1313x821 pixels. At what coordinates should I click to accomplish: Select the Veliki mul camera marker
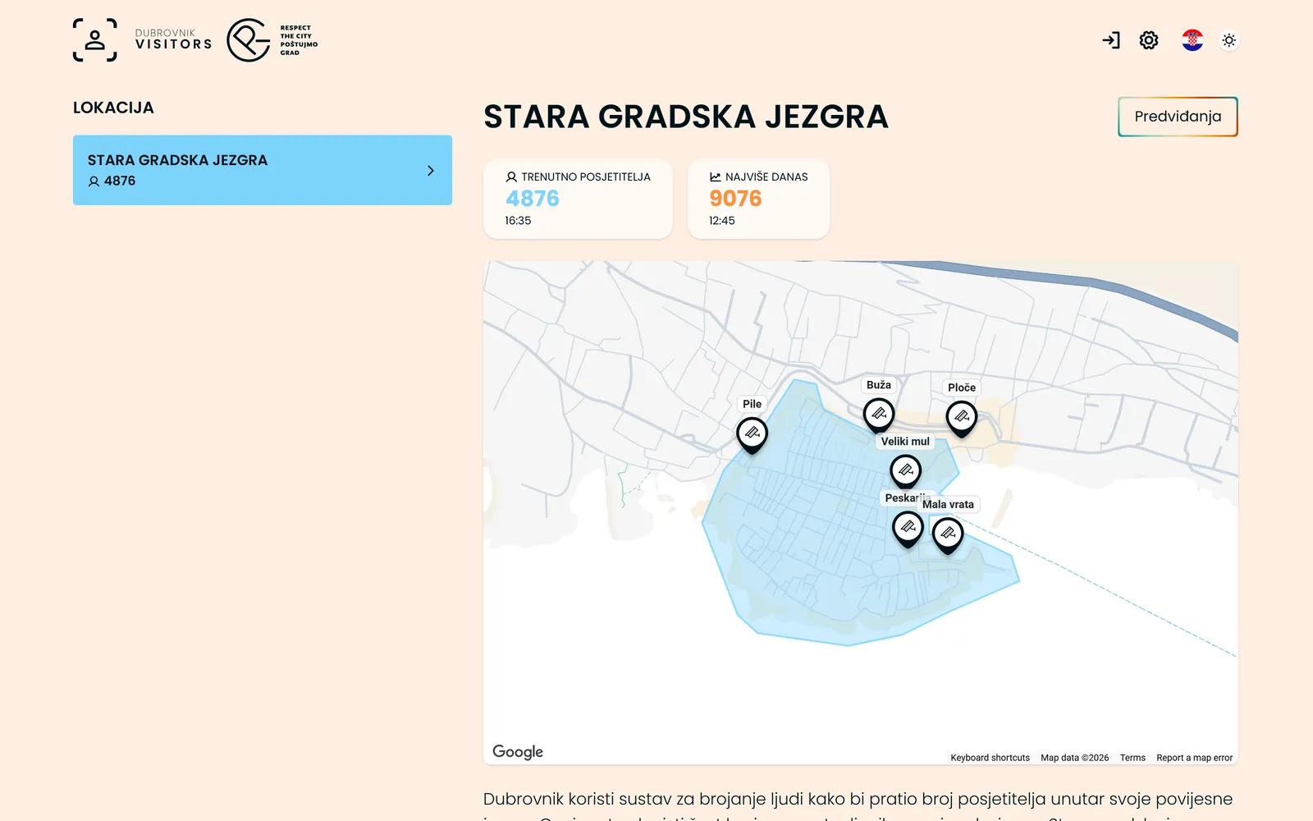[x=906, y=471]
